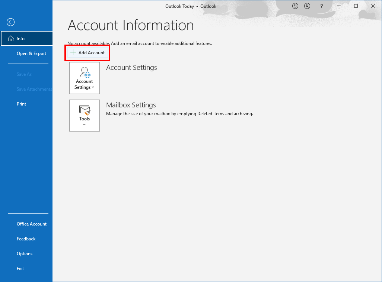Select Save As in the left sidebar

24,74
